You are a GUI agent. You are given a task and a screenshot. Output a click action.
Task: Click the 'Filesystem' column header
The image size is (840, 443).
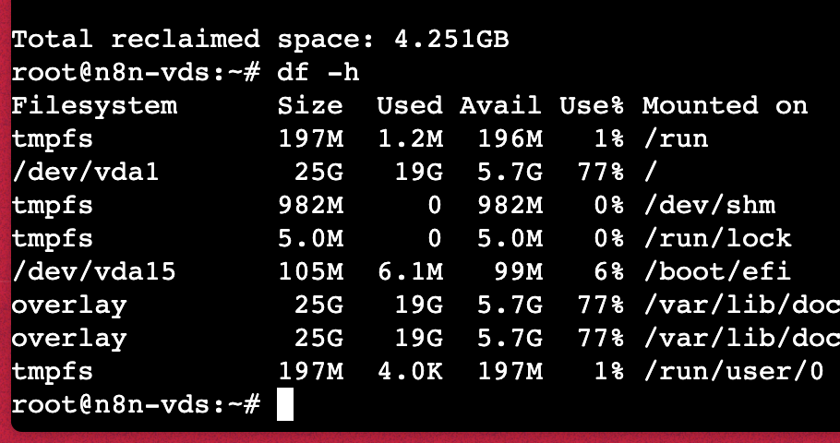click(x=94, y=105)
